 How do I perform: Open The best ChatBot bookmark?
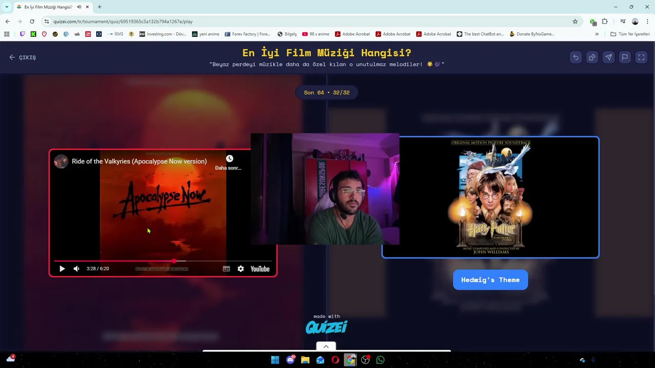coord(480,34)
